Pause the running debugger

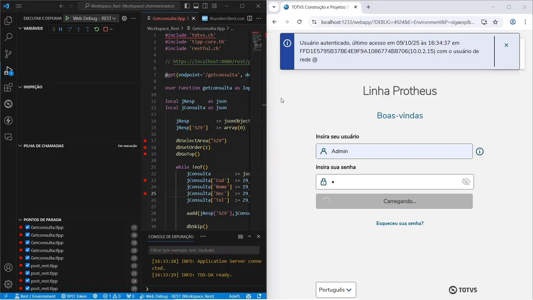[x=60, y=29]
